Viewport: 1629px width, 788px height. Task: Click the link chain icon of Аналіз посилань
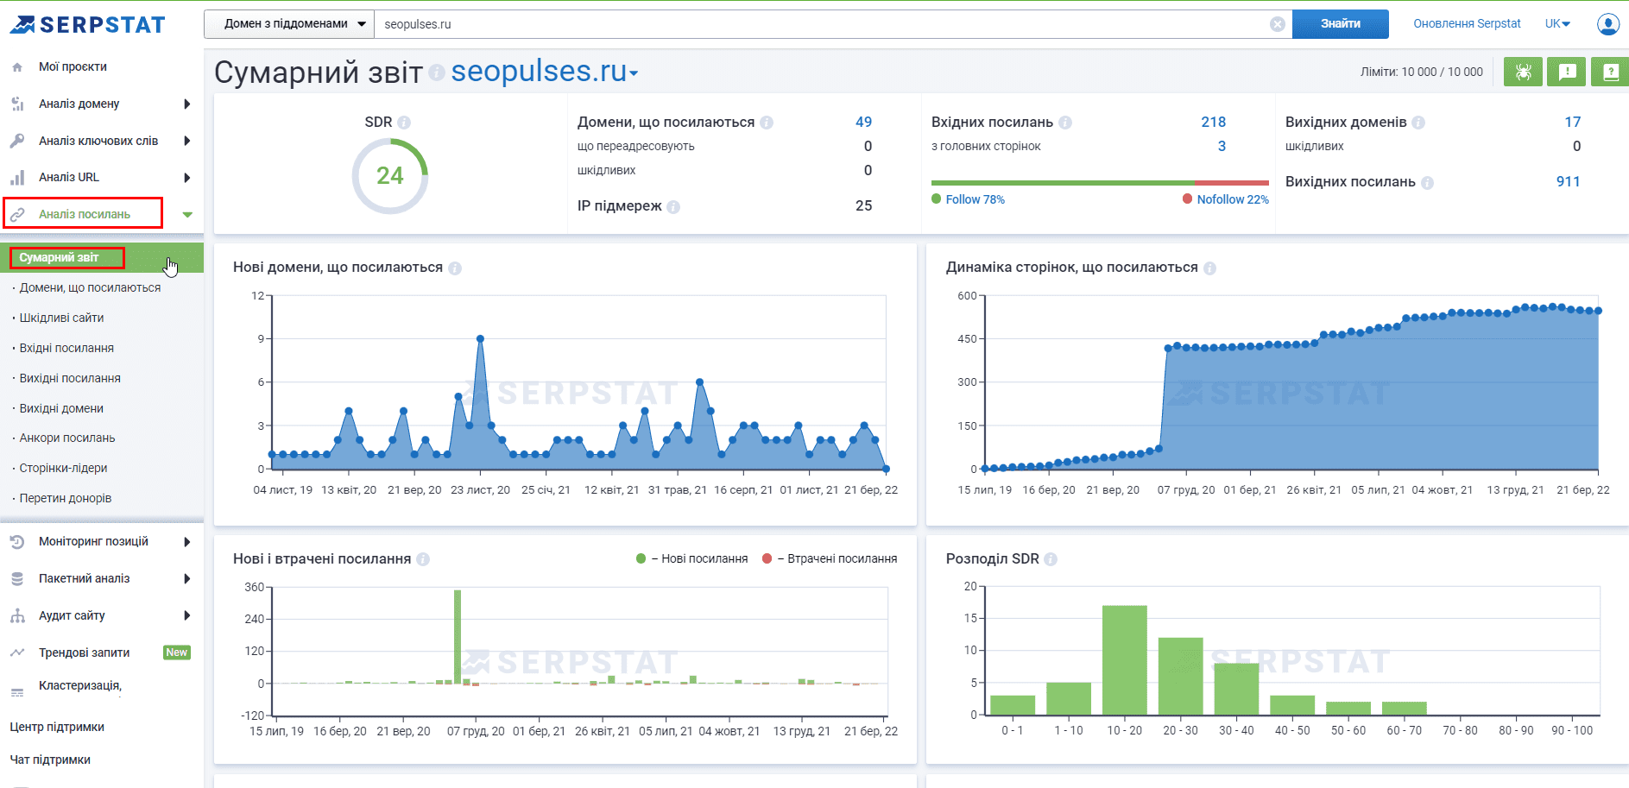17,214
